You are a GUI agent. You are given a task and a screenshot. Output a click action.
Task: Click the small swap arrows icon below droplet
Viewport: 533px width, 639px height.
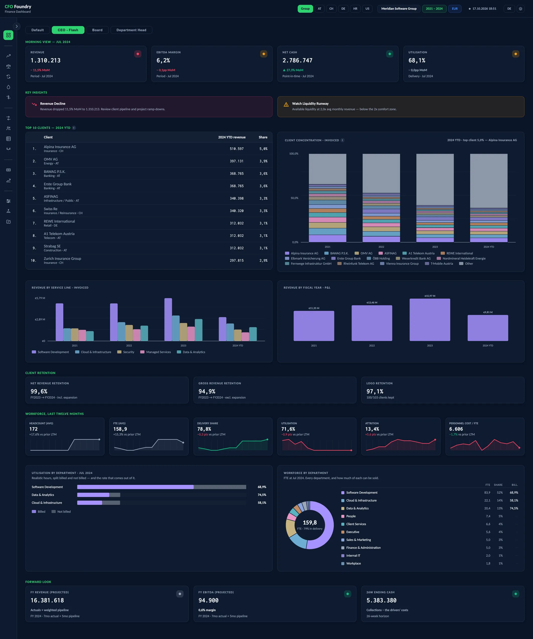tap(8, 97)
